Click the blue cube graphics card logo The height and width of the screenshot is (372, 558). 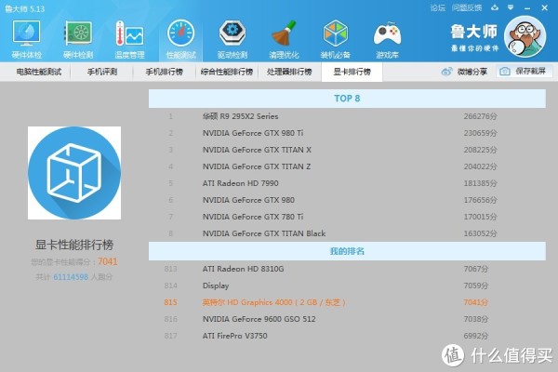coord(74,173)
